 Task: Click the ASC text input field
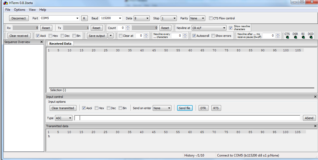click(188, 118)
